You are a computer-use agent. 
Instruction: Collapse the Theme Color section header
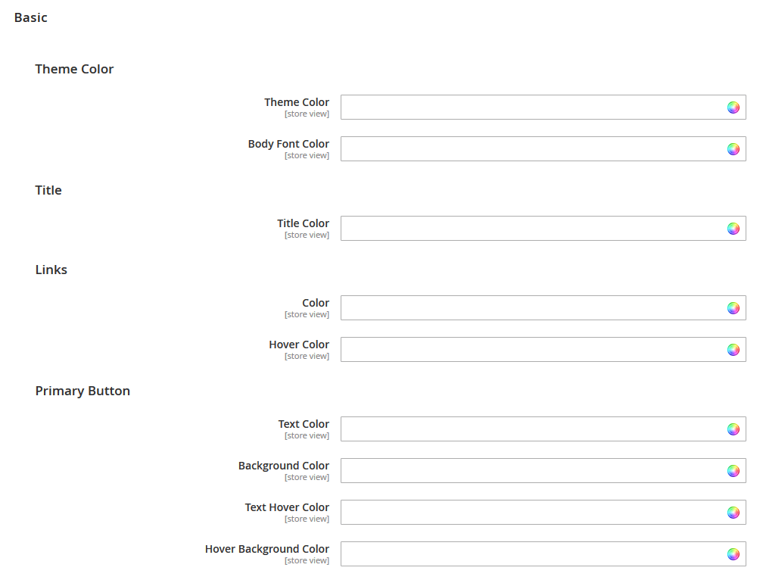(74, 69)
